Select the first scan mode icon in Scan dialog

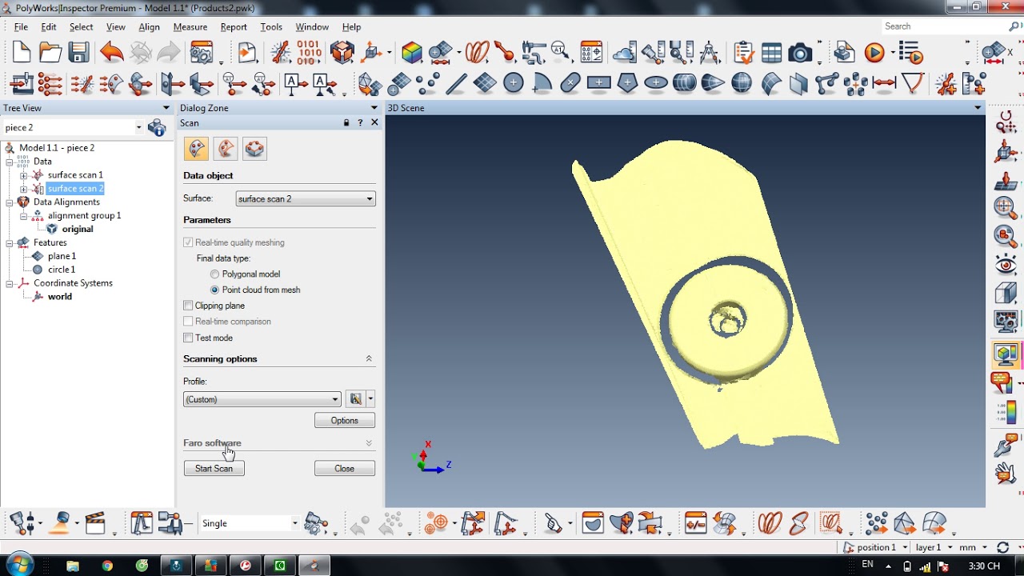pos(196,148)
